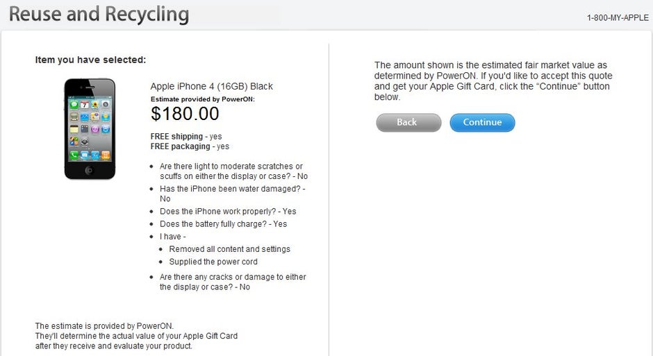Click the fair market value explanation paragraph
Viewport: 653px width, 356px height.
tap(493, 81)
